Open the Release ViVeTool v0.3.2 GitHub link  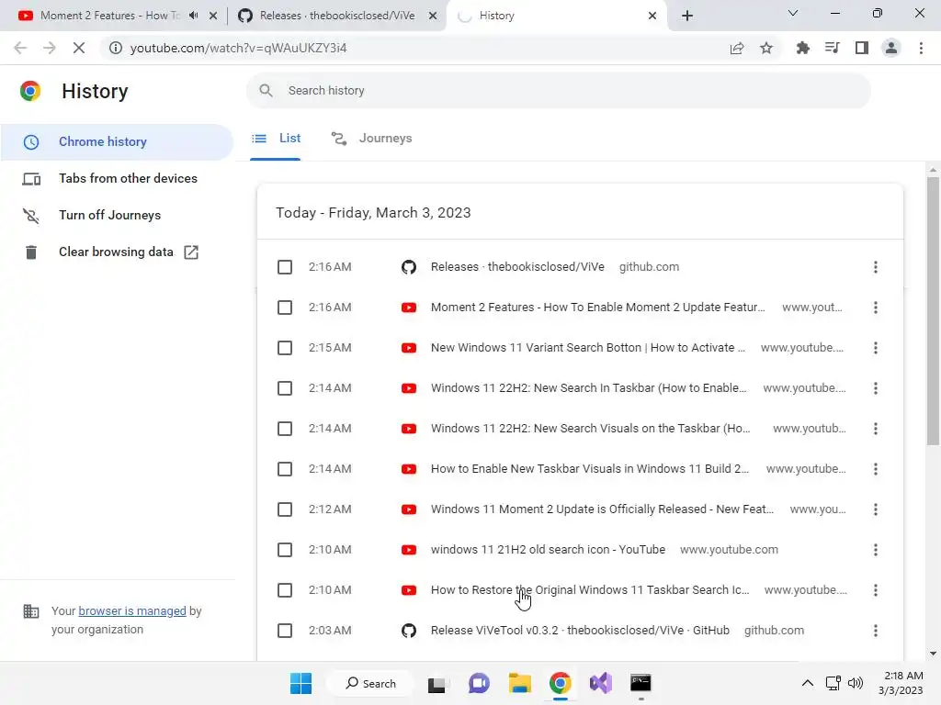[x=580, y=631]
